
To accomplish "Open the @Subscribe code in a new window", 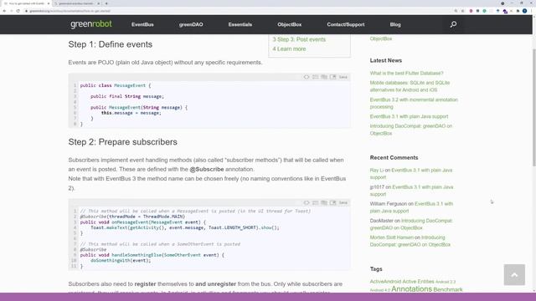I will [333, 202].
